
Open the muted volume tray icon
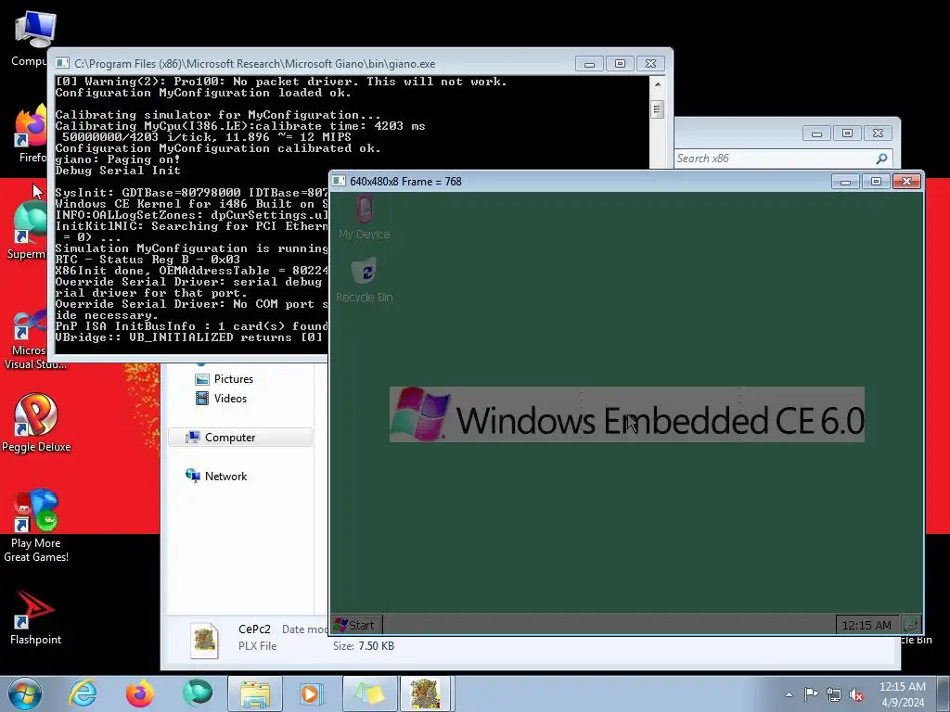pos(856,694)
